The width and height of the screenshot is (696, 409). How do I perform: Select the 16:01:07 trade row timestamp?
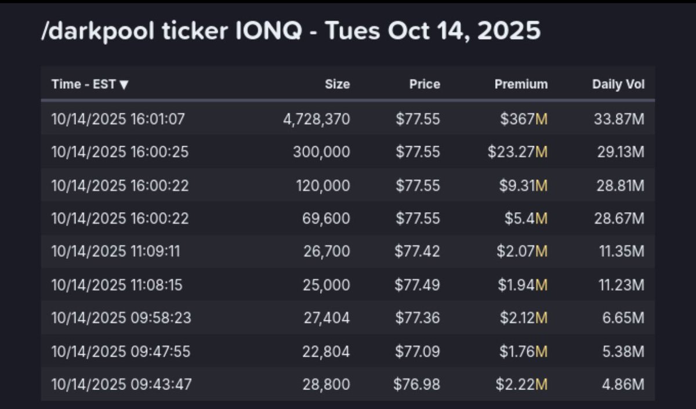point(118,119)
